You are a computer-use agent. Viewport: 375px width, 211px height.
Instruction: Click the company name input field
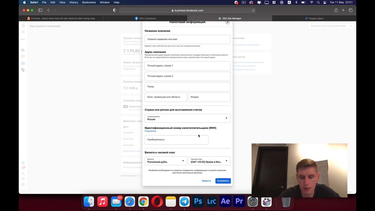click(x=187, y=39)
